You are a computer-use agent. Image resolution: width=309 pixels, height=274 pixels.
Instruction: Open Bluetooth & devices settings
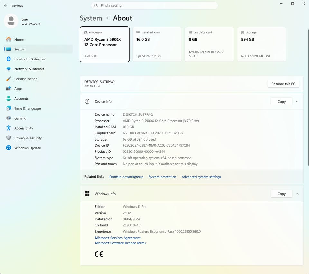(38, 59)
